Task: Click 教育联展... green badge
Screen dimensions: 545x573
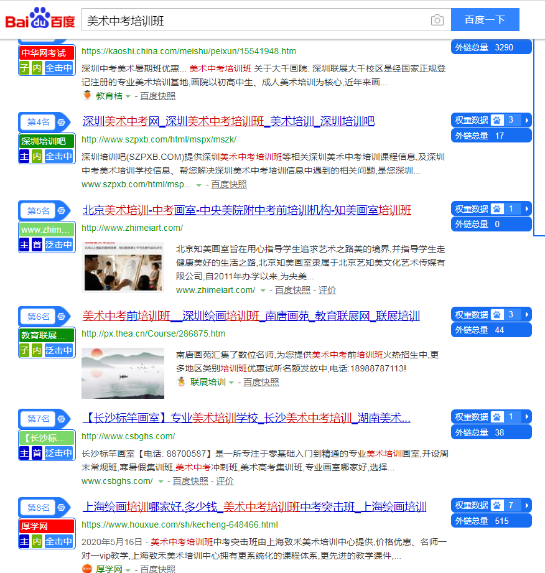Action: (47, 335)
